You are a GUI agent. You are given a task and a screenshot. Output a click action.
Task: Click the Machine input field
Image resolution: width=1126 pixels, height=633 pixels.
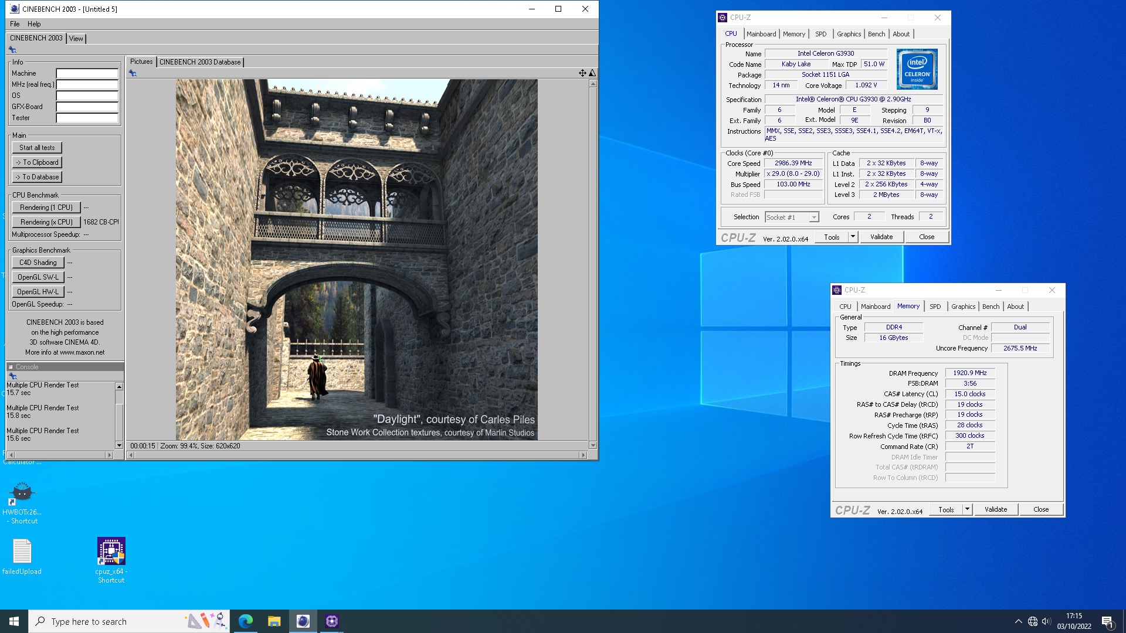point(87,74)
